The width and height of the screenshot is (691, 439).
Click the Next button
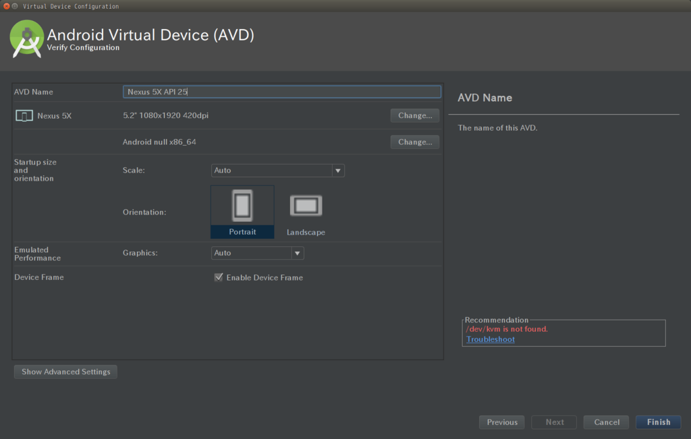[x=555, y=422]
